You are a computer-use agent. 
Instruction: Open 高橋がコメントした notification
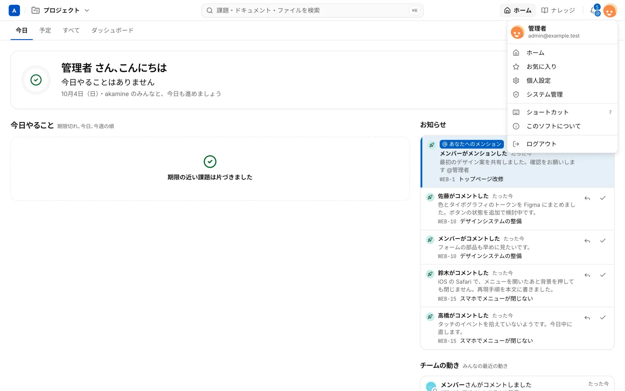517,328
